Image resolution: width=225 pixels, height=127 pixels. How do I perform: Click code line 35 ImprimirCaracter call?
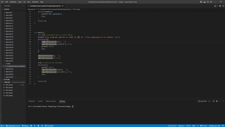[54, 42]
